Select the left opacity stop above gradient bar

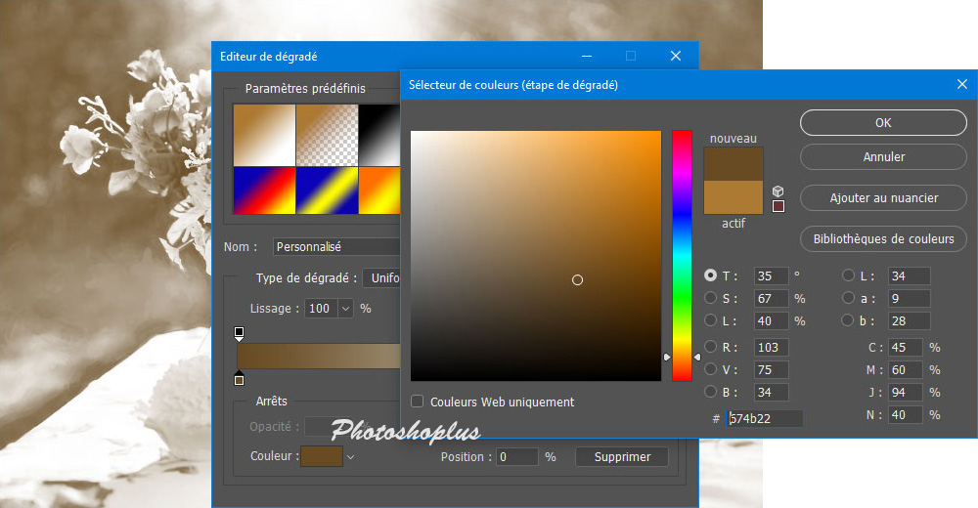pos(239,333)
